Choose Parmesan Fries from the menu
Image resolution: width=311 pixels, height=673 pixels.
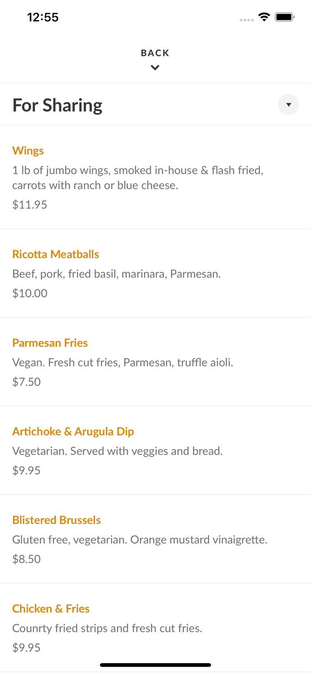tap(50, 343)
